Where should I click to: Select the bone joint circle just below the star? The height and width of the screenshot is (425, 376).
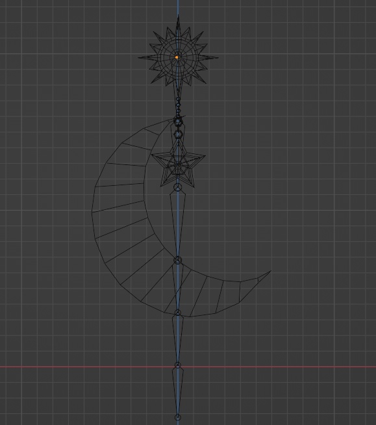(177, 187)
